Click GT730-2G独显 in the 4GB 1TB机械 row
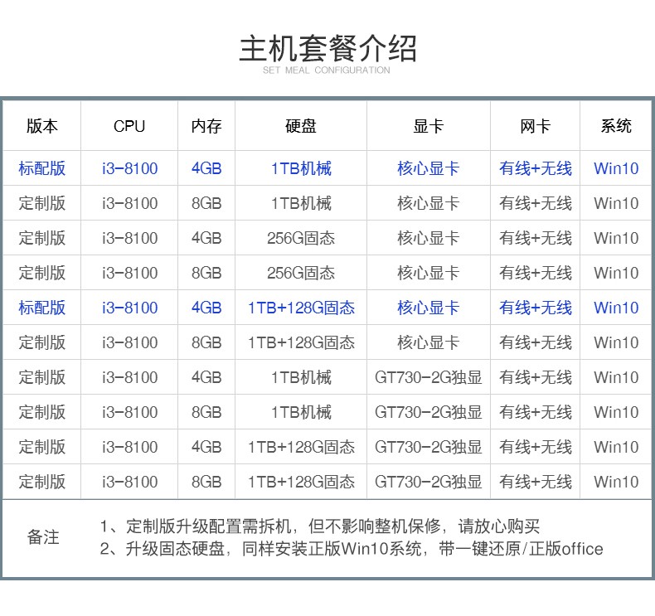 (428, 377)
